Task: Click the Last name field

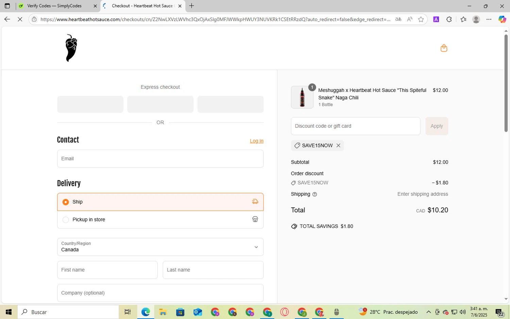Action: coord(213,270)
